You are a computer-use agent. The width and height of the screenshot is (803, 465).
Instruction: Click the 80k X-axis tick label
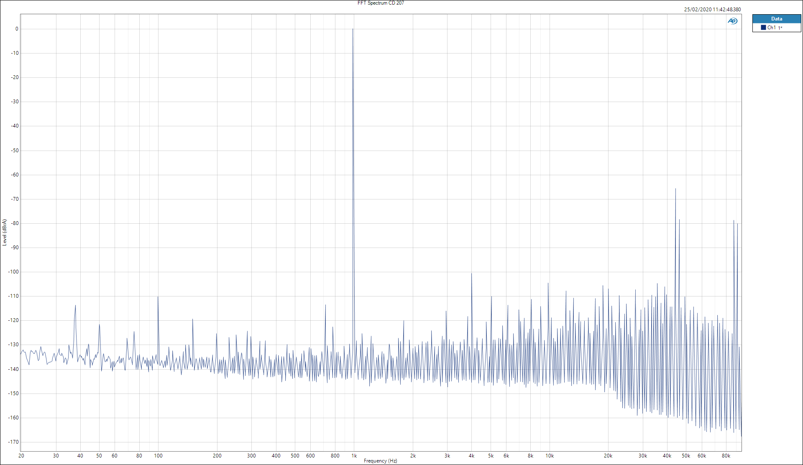tap(726, 456)
